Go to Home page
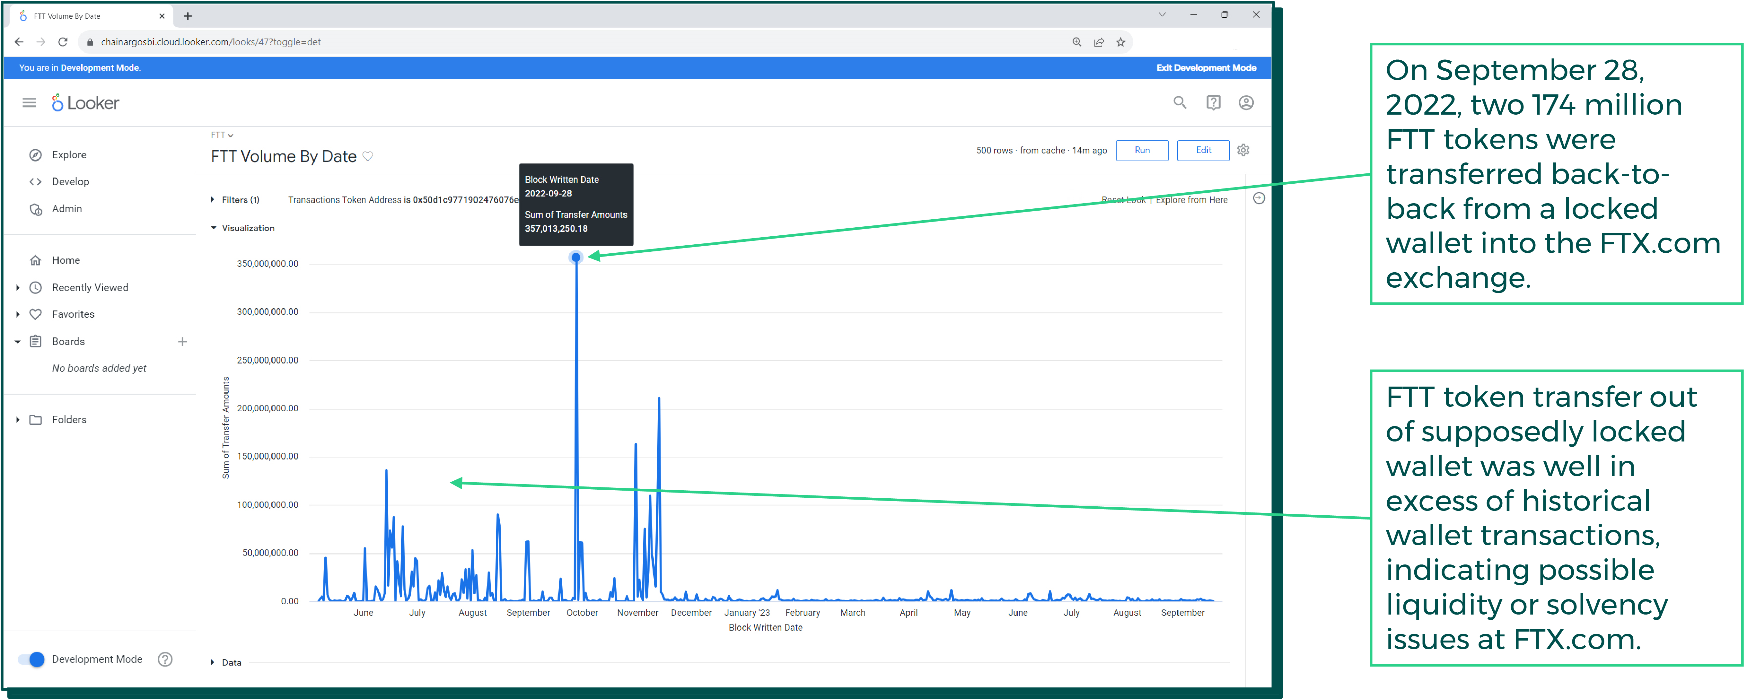Viewport: 1747px width, 699px height. coord(66,260)
